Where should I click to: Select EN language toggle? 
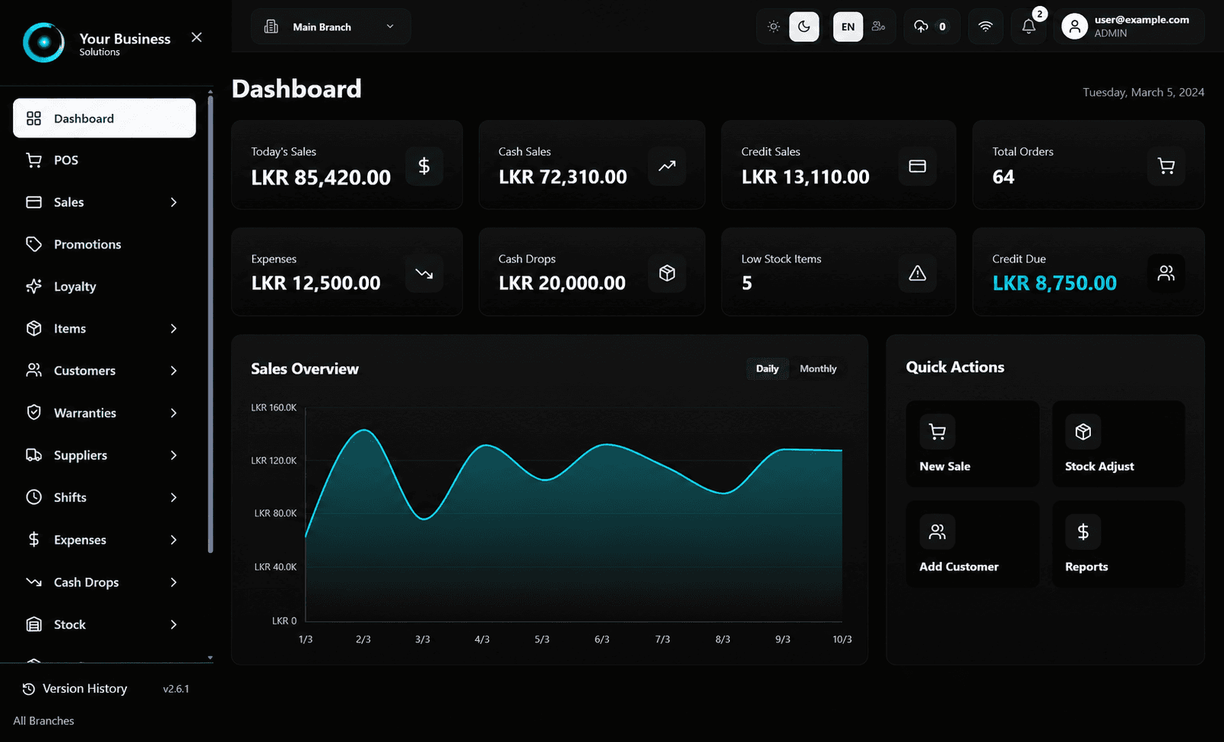848,27
